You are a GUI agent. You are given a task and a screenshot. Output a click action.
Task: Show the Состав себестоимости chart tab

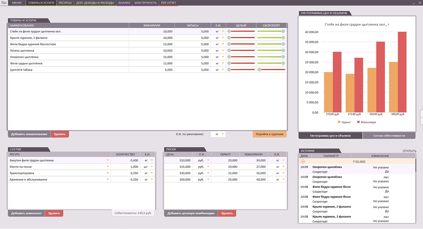point(389,136)
